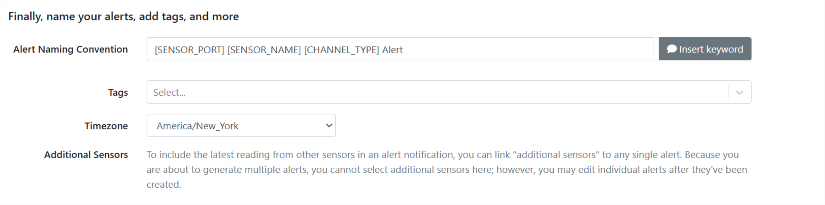Focus the Alert Naming Convention text field

pos(515,49)
